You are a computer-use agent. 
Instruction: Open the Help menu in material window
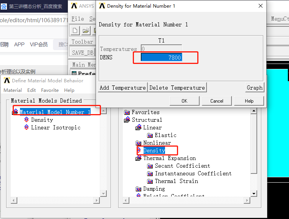69,90
